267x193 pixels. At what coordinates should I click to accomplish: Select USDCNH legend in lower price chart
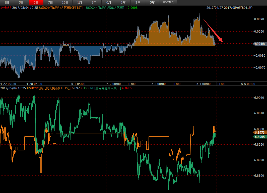[x=102, y=88]
